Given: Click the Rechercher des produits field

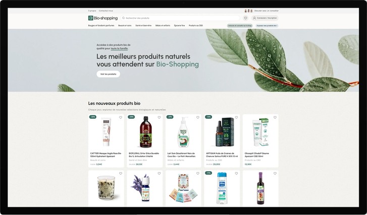Looking at the screenshot, I should click(180, 18).
